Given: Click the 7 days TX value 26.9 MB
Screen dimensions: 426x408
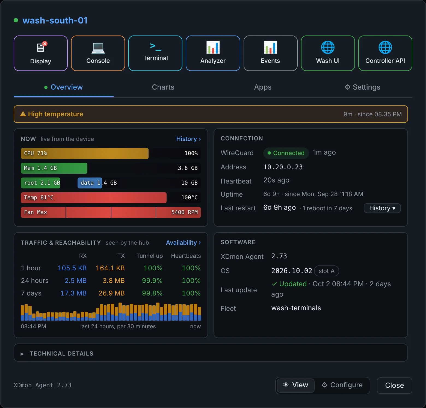Looking at the screenshot, I should (x=111, y=293).
